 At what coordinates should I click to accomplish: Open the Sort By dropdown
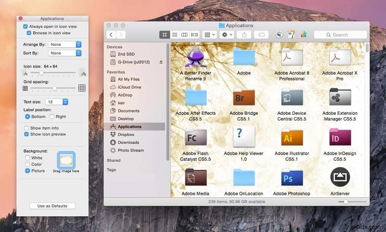(65, 53)
